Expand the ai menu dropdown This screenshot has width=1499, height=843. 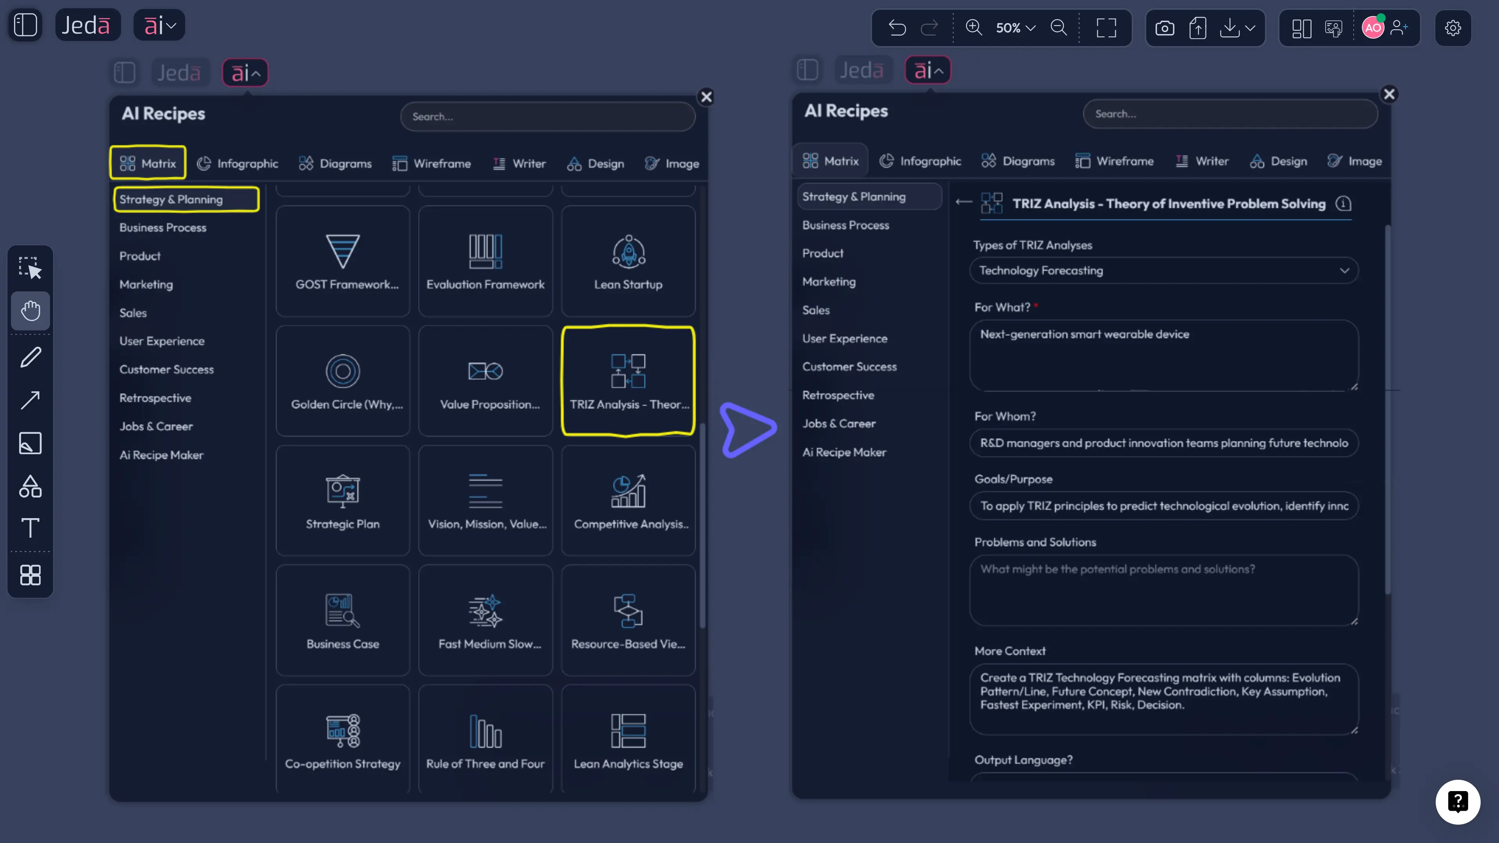159,25
